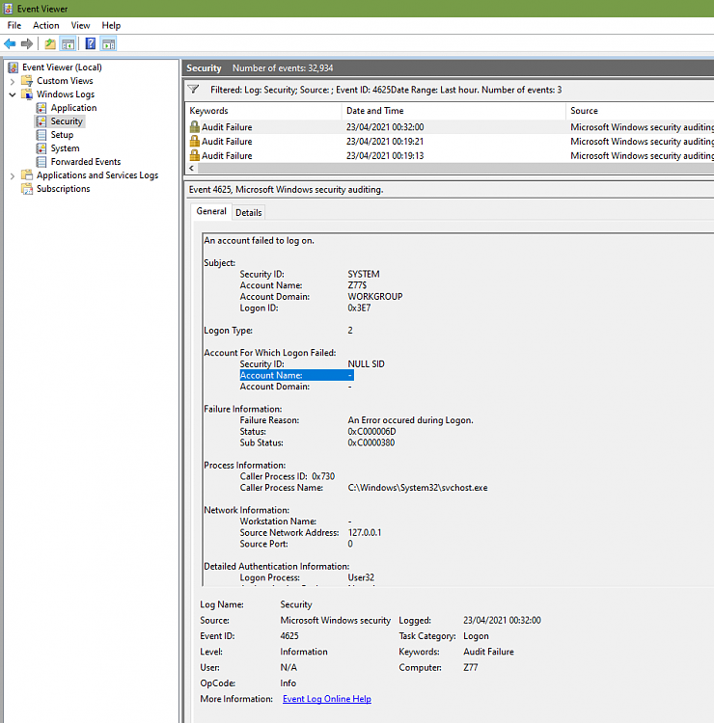Viewport: 714px width, 723px height.
Task: Click the Event Viewer (Local) node icon
Action: click(14, 67)
